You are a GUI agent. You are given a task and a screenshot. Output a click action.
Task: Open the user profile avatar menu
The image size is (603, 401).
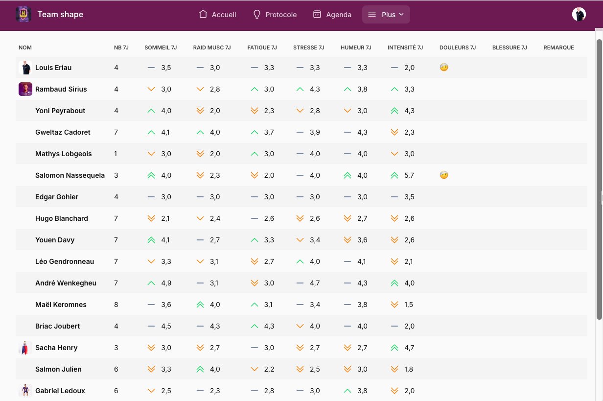coord(579,14)
